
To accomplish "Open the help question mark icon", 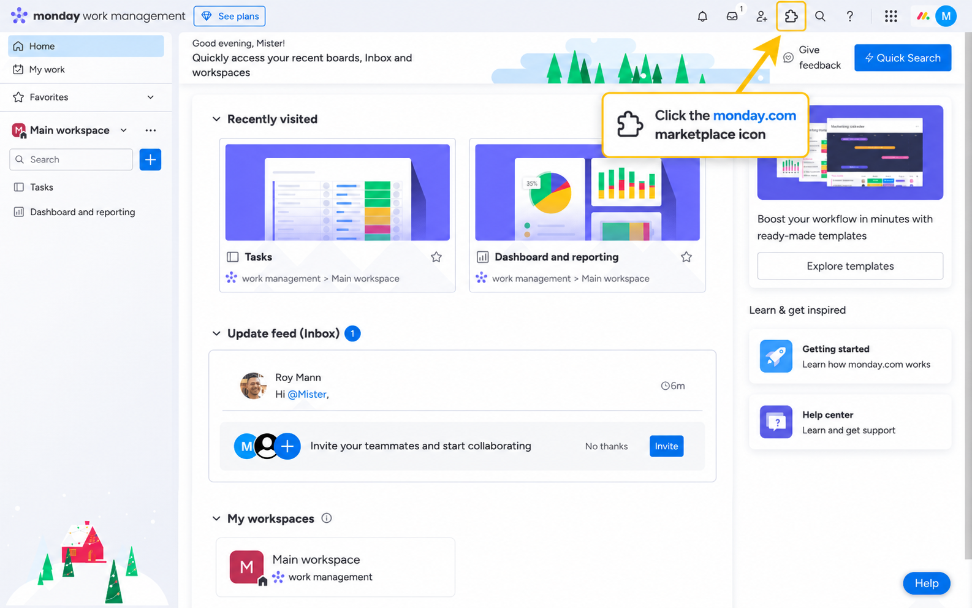I will tap(849, 17).
